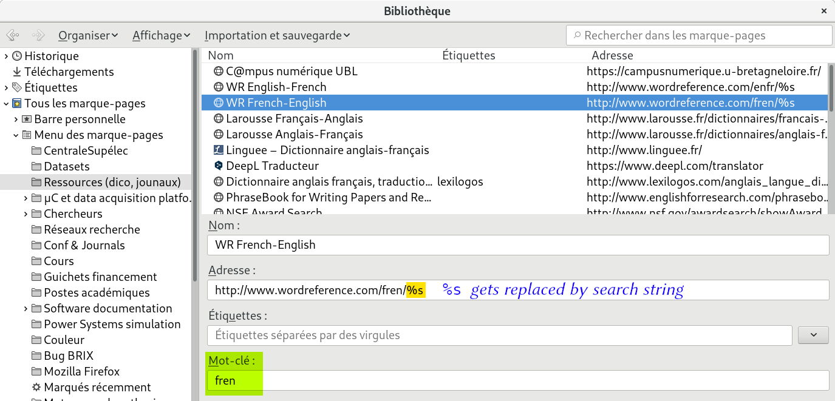This screenshot has width=835, height=401.
Task: Click inside the Nom text field
Action: pos(518,245)
